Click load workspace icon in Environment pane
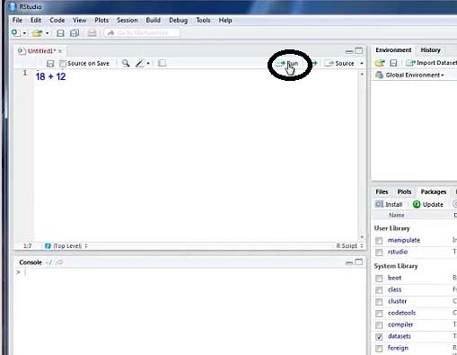457x355 pixels. [380, 63]
